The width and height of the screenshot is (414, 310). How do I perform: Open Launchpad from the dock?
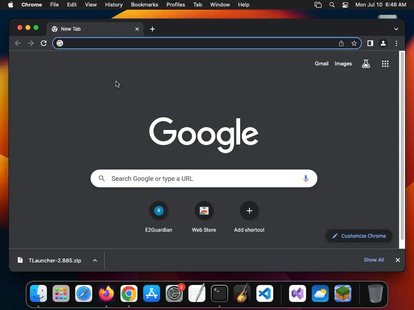[61, 293]
